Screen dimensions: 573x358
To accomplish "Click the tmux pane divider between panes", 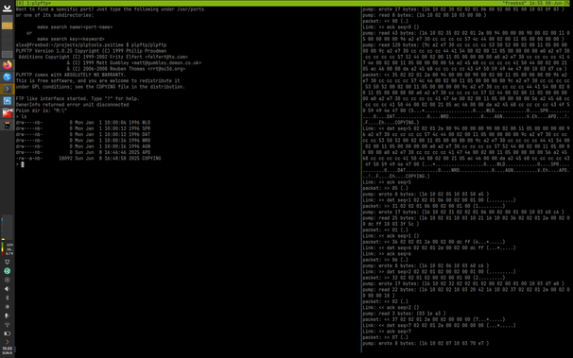I will click(361, 179).
